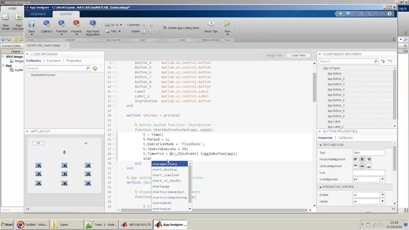Open the Run dropdown arrow in the ribbon

coord(227,34)
